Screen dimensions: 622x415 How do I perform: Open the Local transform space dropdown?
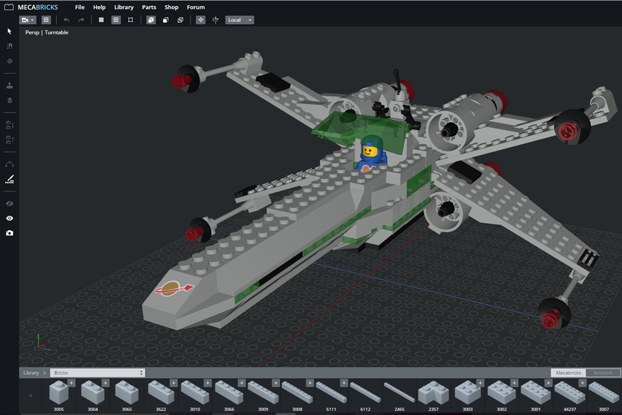tap(240, 20)
